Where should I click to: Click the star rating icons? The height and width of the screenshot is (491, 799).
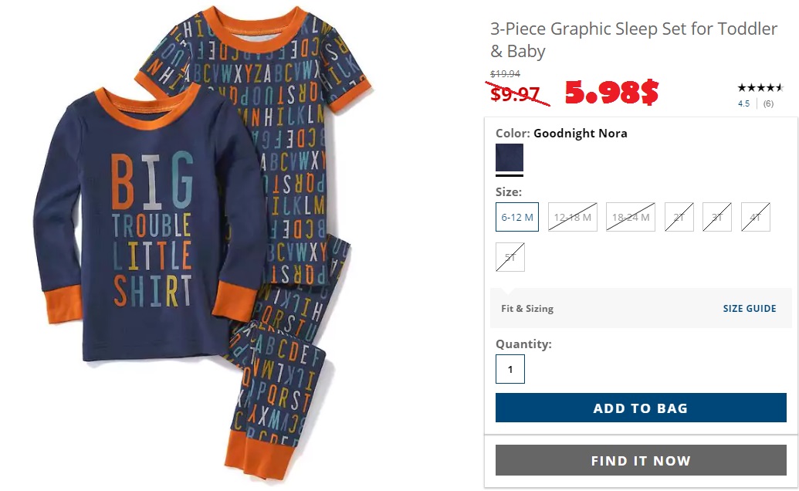point(760,87)
